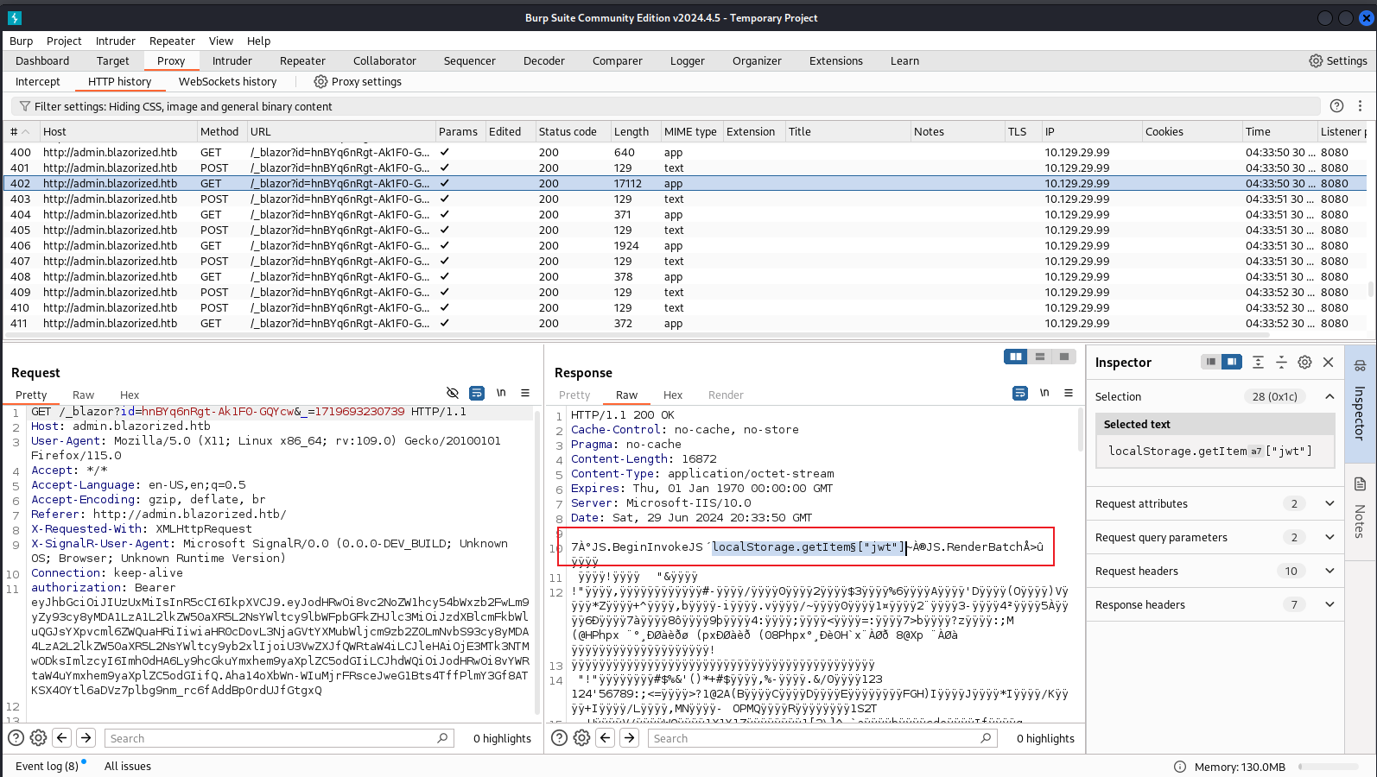This screenshot has width=1377, height=777.
Task: Select the side-by-side layout icon
Action: [x=1016, y=357]
